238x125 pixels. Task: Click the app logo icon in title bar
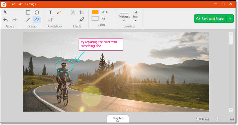pyautogui.click(x=4, y=4)
